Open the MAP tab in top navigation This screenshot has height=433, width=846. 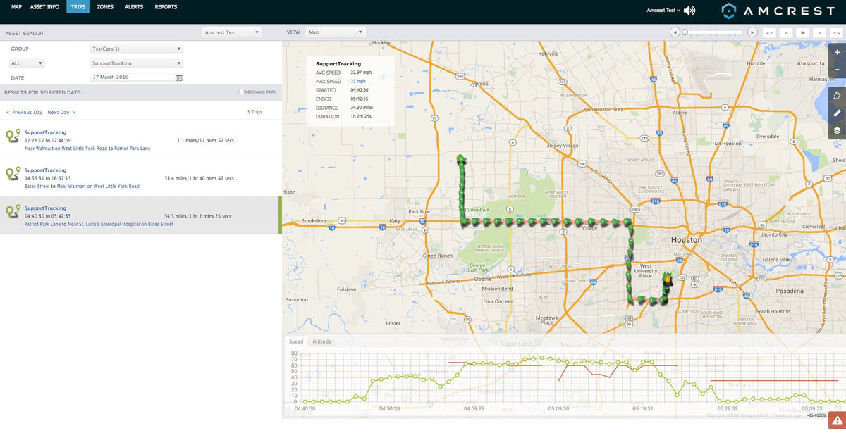pyautogui.click(x=16, y=7)
